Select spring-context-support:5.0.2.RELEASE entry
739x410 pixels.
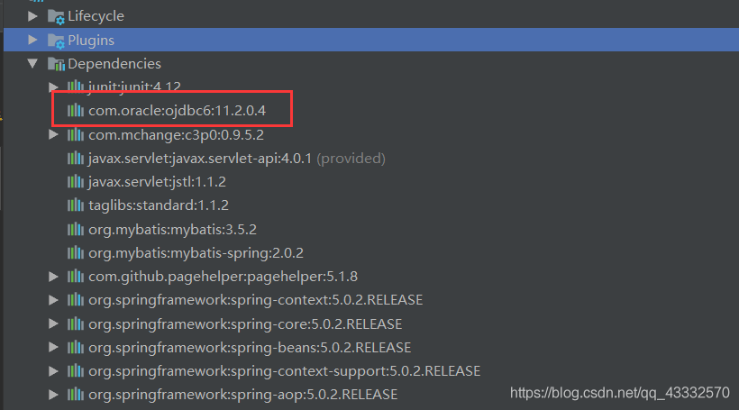click(x=284, y=370)
